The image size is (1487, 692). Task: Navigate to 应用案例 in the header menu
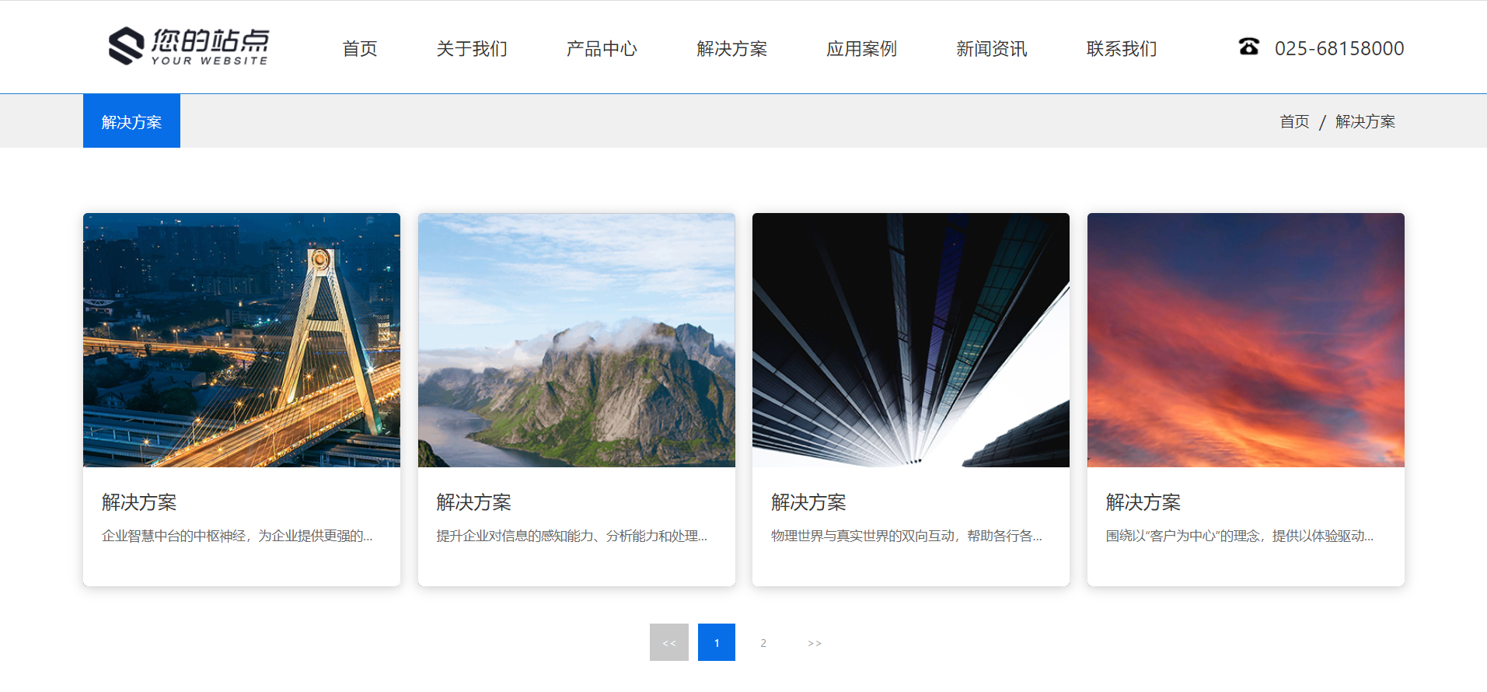(861, 49)
